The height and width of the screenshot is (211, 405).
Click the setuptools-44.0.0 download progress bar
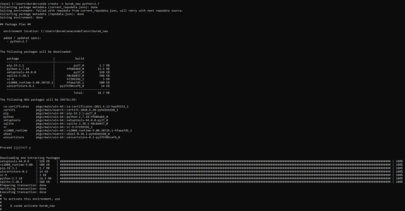225,161
